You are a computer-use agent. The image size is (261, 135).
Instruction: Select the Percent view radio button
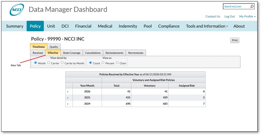103,63
